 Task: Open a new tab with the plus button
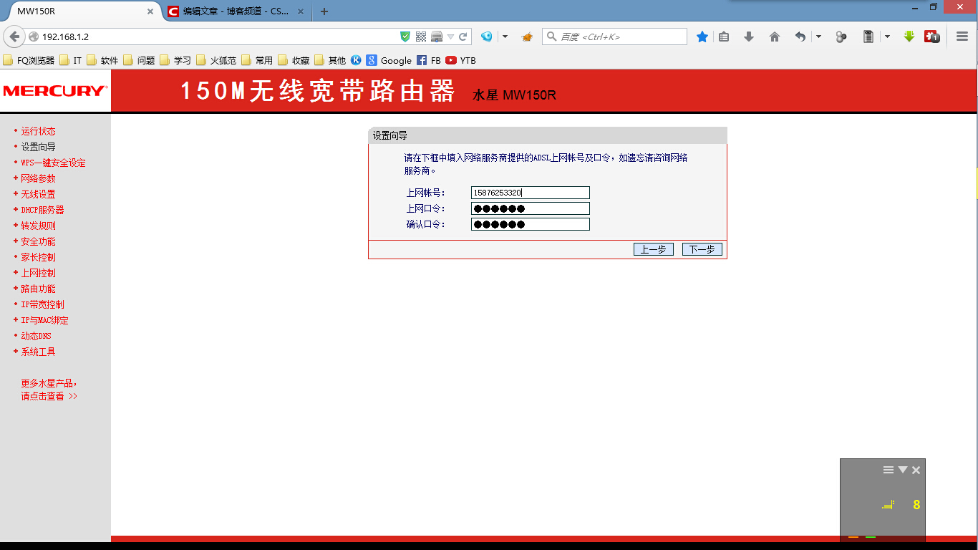tap(324, 11)
